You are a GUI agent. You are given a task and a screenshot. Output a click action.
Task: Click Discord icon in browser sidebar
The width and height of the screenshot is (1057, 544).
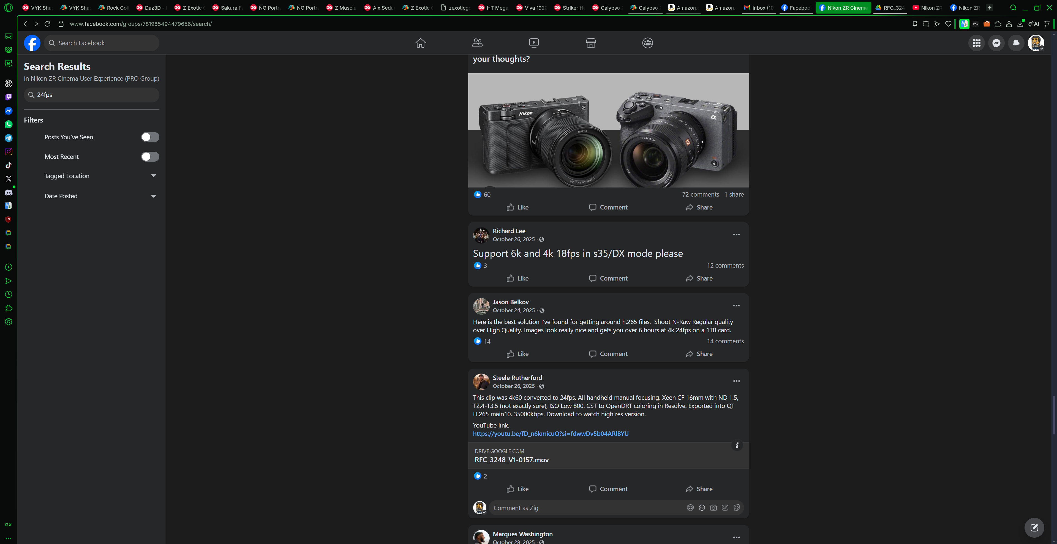[8, 192]
